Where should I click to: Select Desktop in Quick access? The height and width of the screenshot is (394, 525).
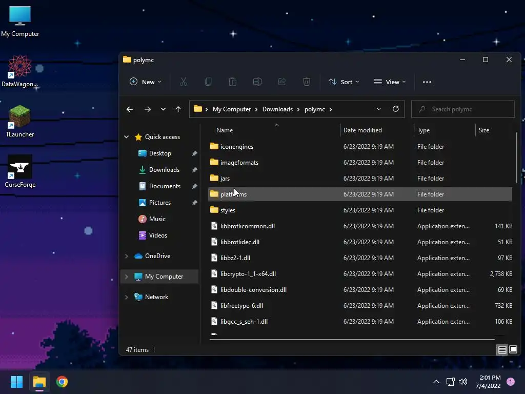pyautogui.click(x=160, y=153)
